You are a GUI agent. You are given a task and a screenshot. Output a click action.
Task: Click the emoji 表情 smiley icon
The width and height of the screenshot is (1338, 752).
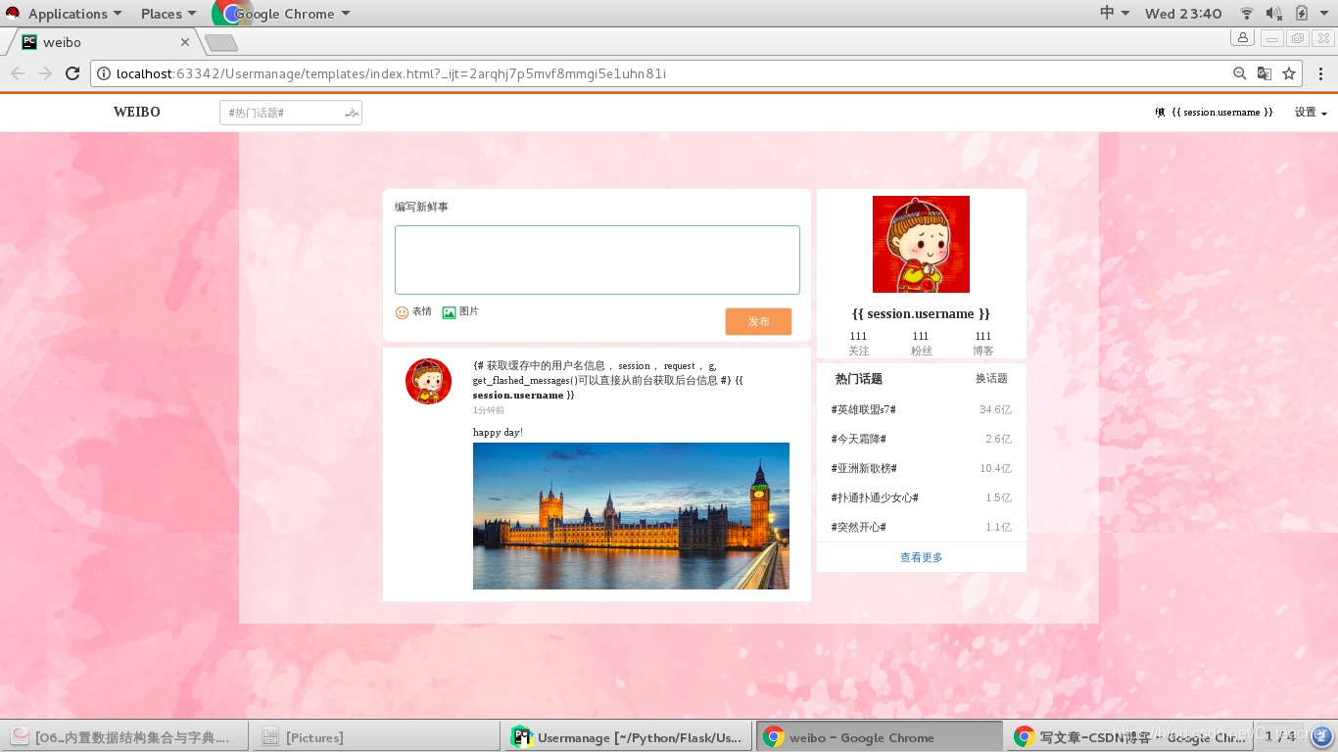402,312
